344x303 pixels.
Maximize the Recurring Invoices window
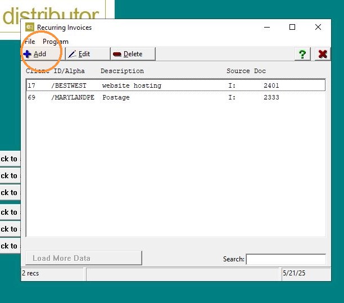tap(292, 27)
